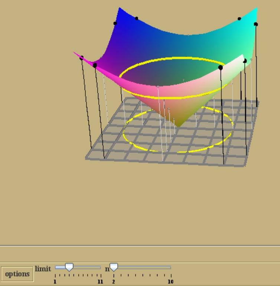Click the n slider track's far right end

(x=170, y=267)
